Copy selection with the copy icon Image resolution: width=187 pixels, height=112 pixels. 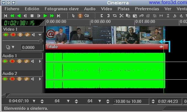pyautogui.click(x=128, y=16)
